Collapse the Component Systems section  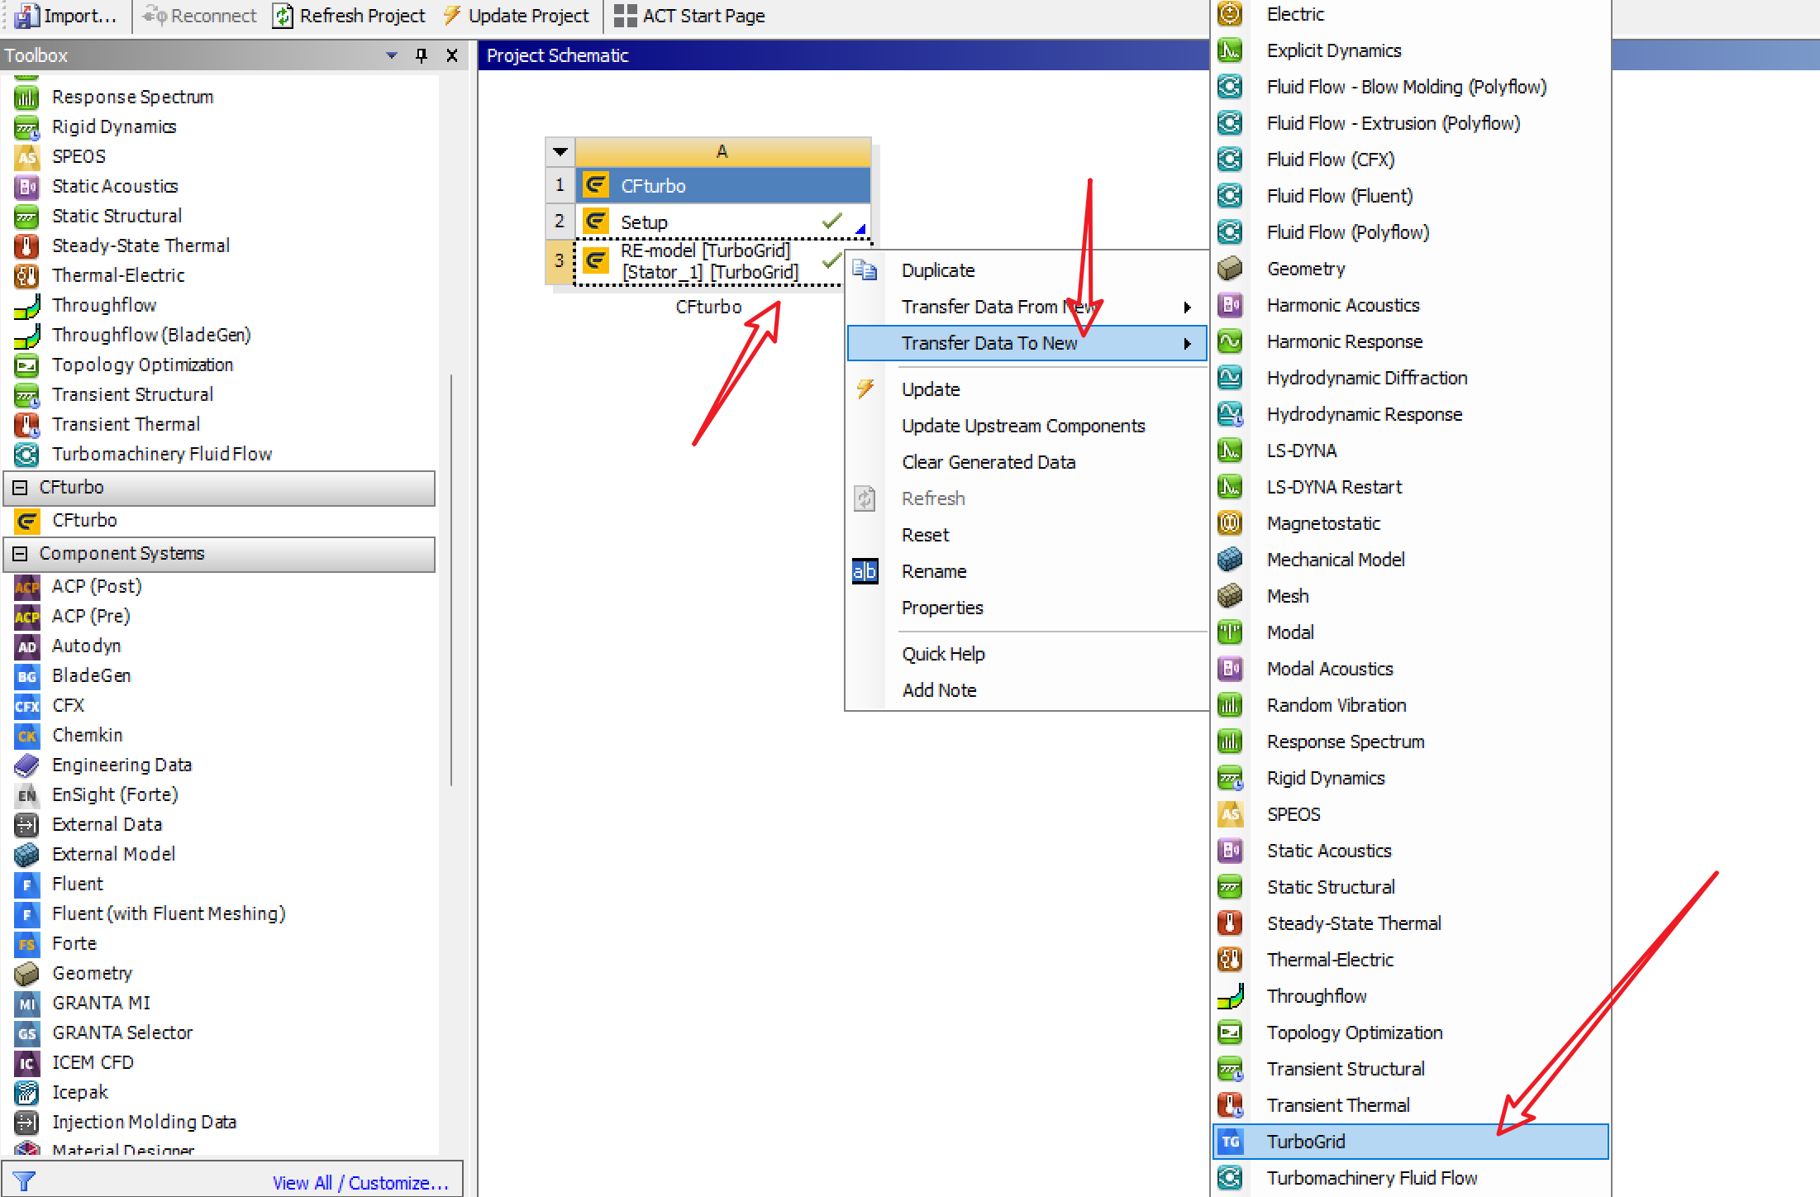(x=20, y=554)
